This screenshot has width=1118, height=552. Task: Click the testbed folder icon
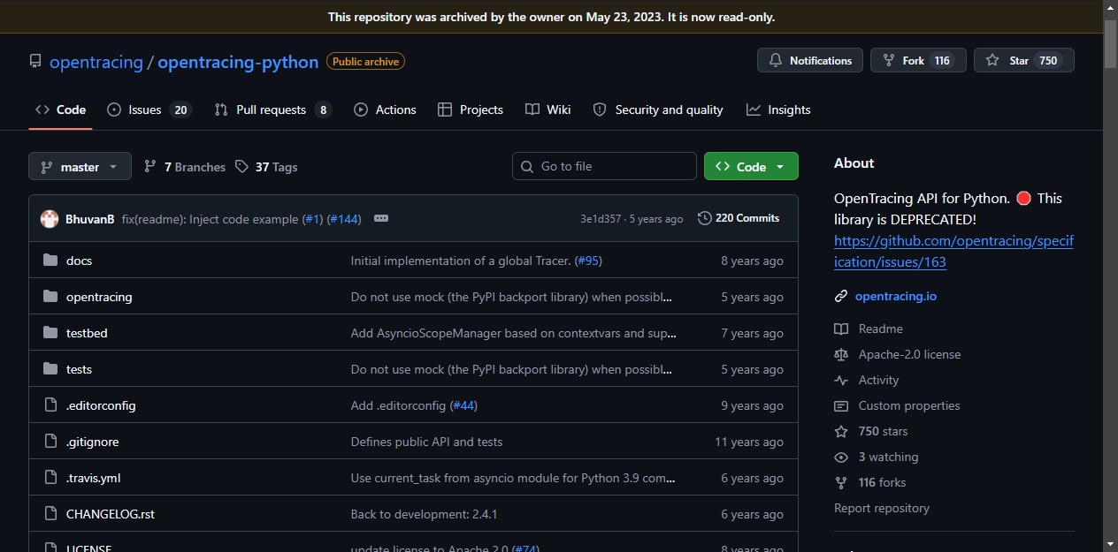coord(50,333)
